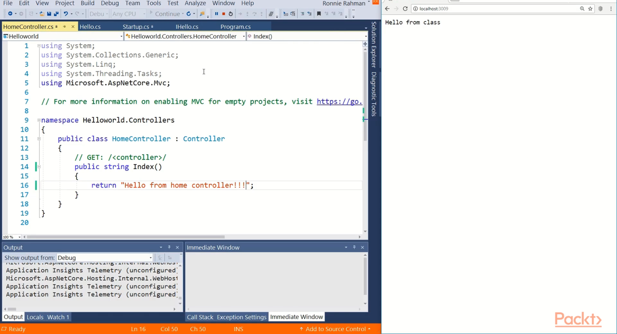Open the Debug menu
Image resolution: width=617 pixels, height=334 pixels.
[110, 3]
